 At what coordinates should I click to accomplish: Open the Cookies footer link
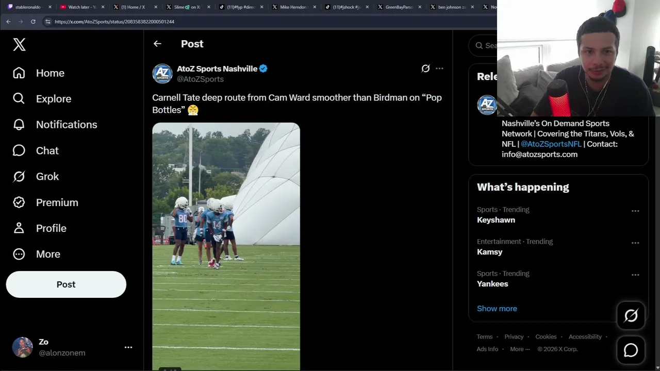546,336
